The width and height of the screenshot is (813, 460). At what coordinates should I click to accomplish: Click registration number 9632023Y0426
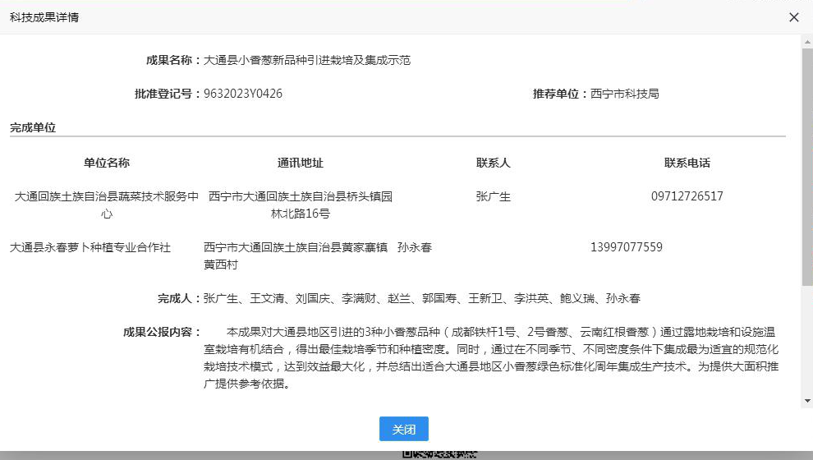[243, 94]
